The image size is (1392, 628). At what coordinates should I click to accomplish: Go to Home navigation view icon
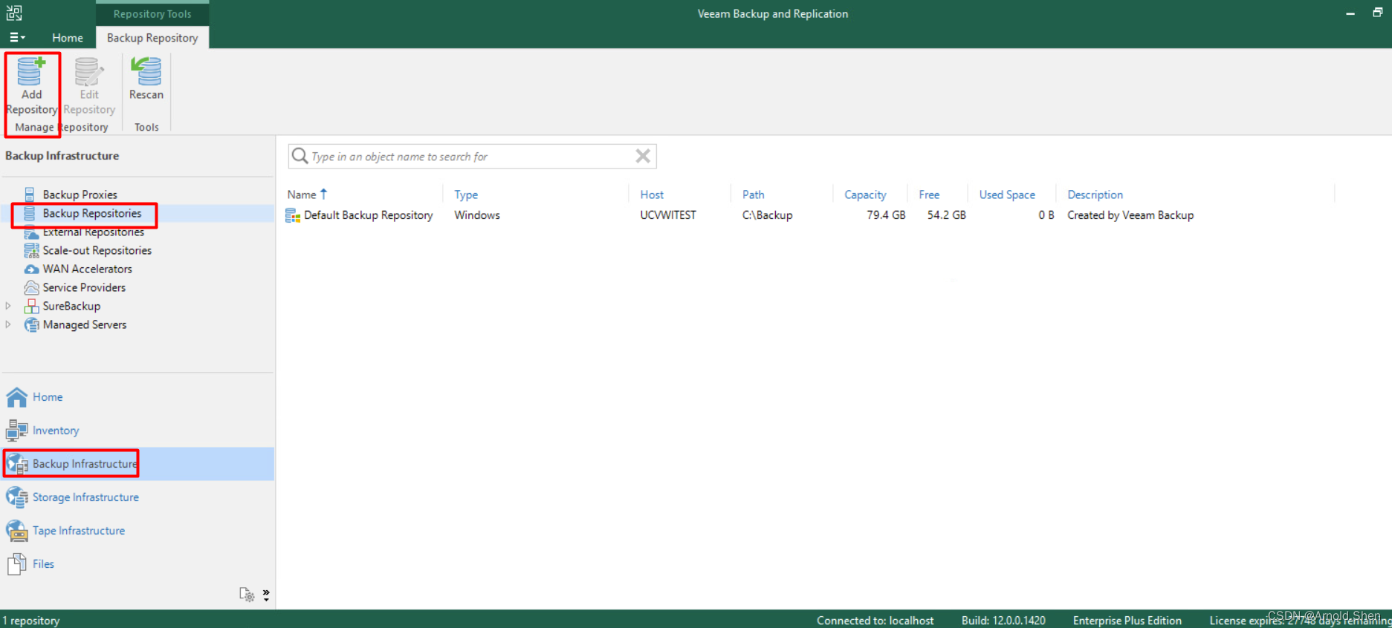[x=16, y=397]
